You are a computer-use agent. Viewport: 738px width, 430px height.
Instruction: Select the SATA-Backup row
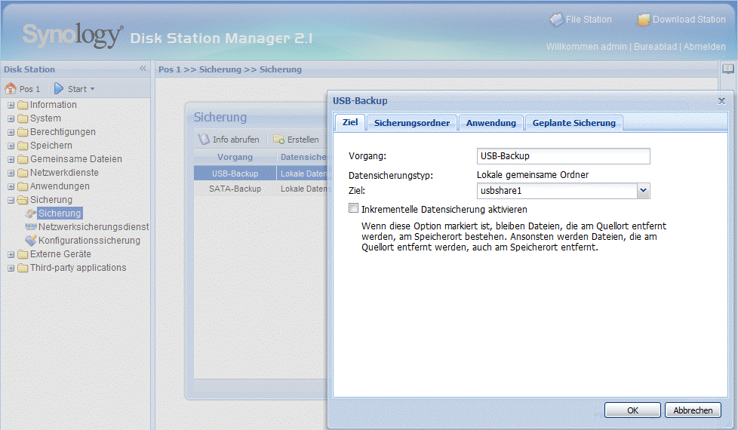point(235,189)
